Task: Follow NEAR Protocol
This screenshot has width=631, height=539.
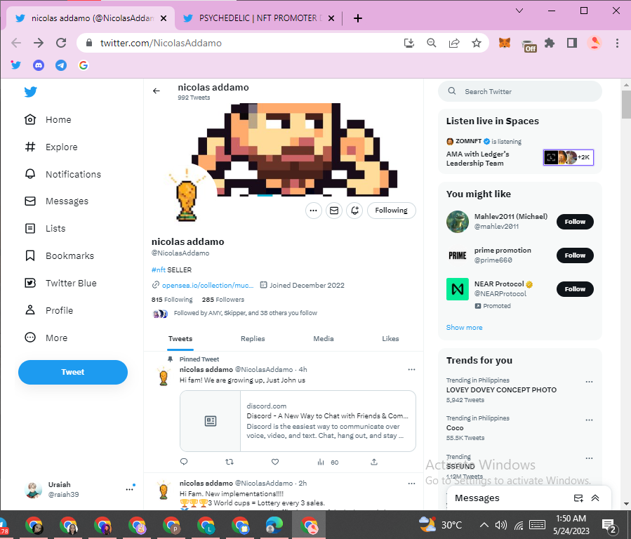Action: tap(575, 289)
